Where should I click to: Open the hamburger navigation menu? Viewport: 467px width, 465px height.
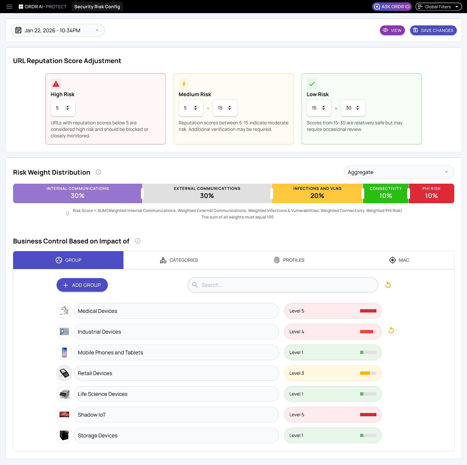point(9,6)
